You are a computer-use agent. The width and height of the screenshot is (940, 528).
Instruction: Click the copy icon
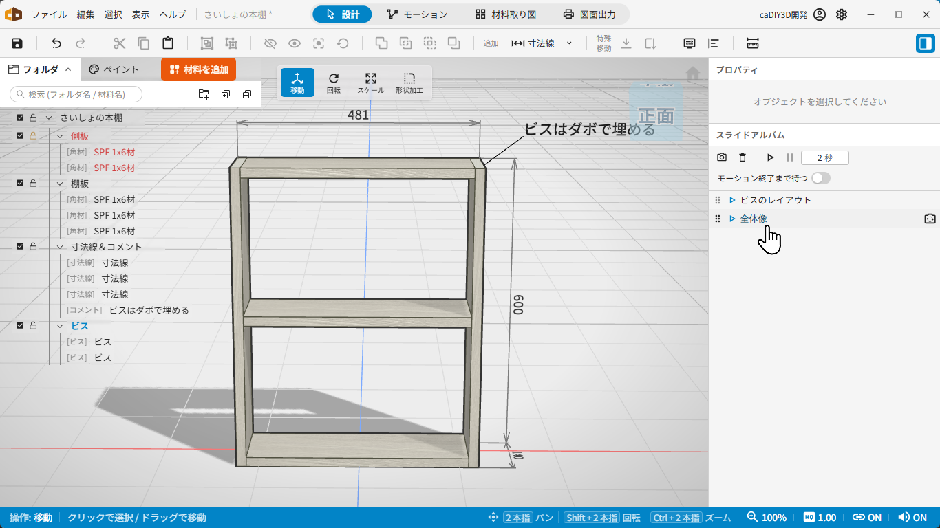click(x=144, y=43)
